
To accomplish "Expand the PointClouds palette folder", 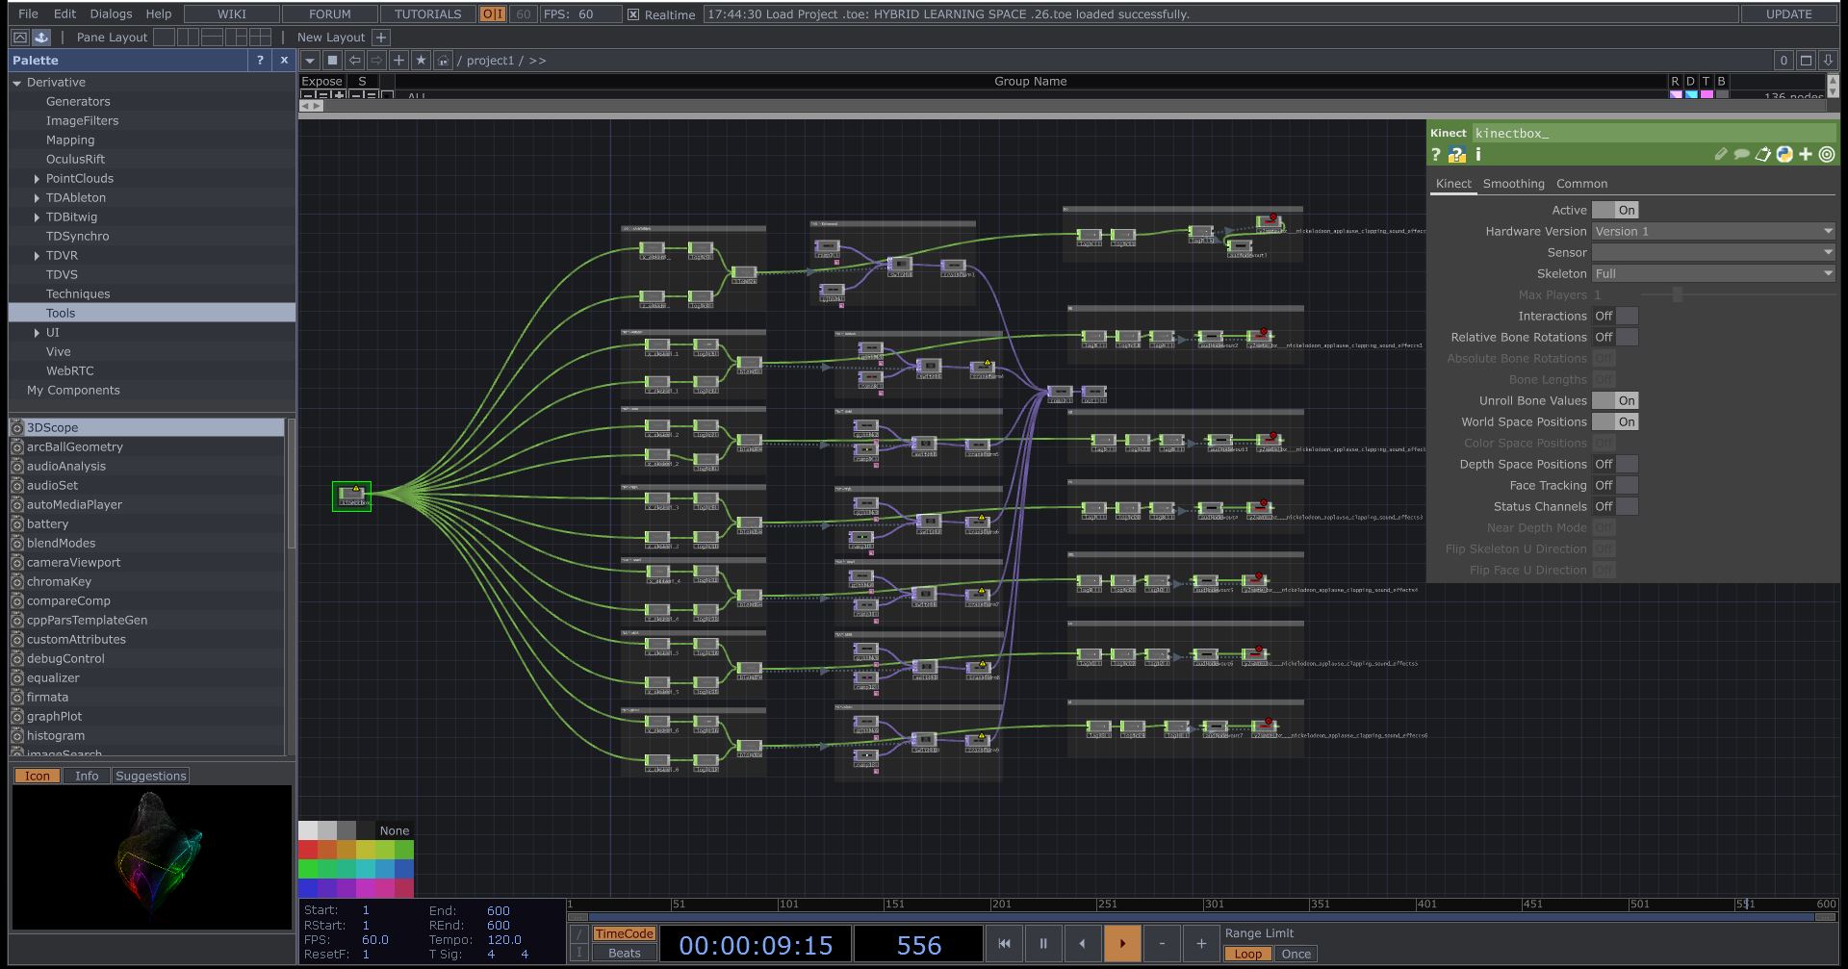I will coord(37,179).
